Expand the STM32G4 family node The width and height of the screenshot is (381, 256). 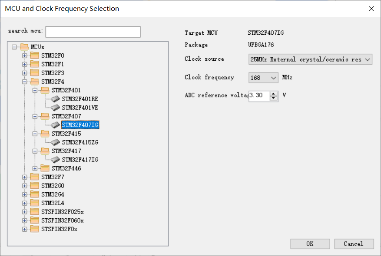click(24, 194)
